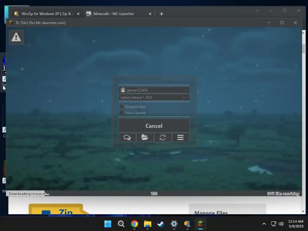This screenshot has width=308, height=231.
Task: Click the Downloading resources status text
Action: coord(29,193)
